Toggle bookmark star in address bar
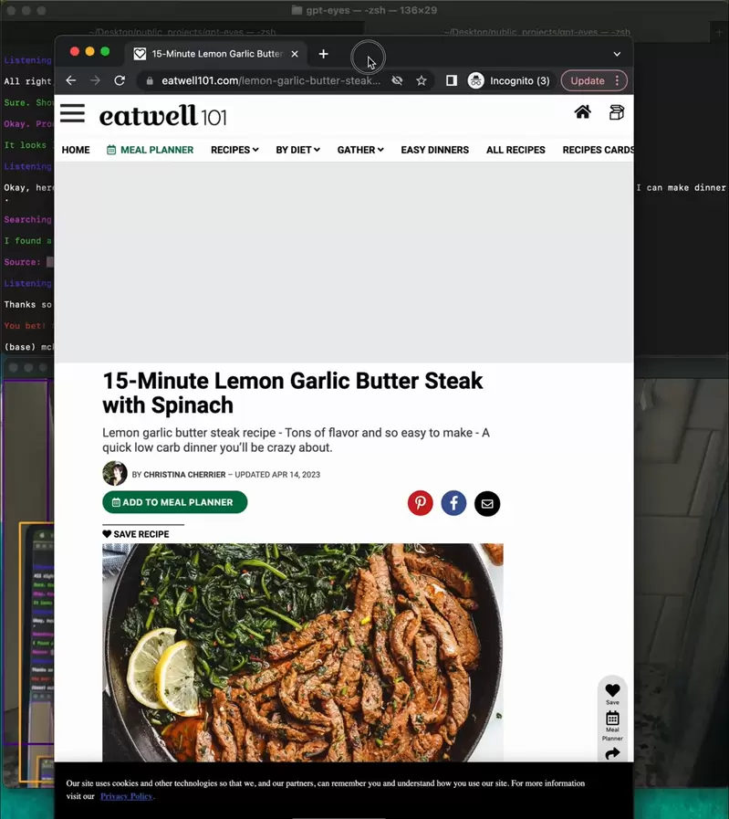729x819 pixels. [x=421, y=80]
